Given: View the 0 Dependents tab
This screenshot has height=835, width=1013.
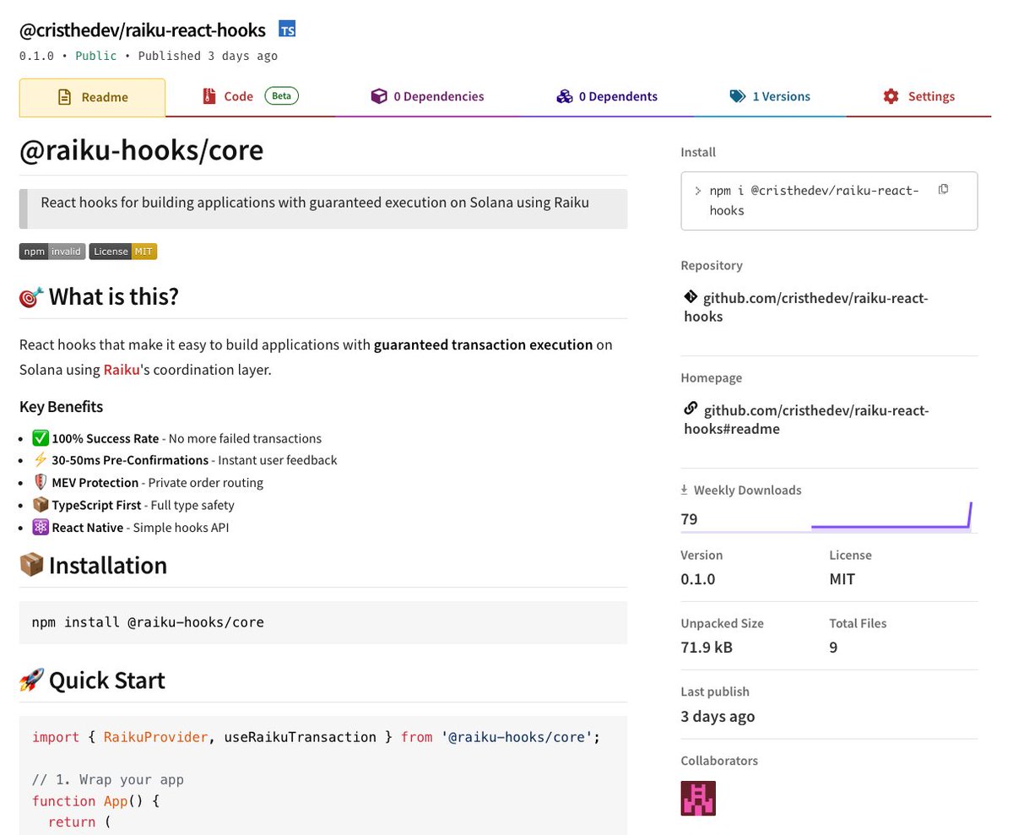Looking at the screenshot, I should click(607, 96).
